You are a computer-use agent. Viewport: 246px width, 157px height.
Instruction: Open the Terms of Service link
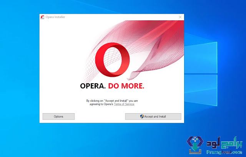click(124, 104)
